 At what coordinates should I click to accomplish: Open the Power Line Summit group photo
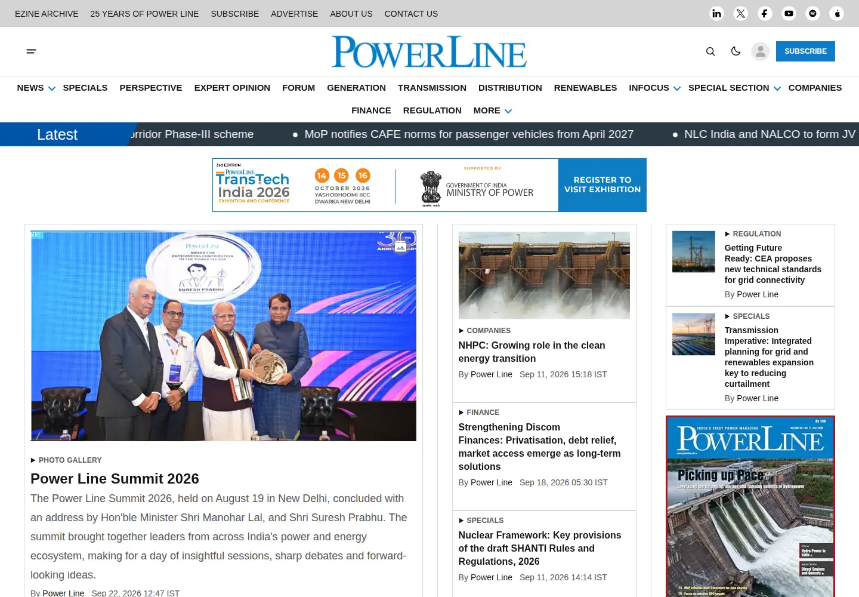pos(224,336)
